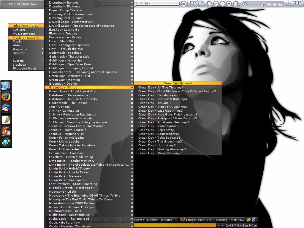
Task: Play Green Day - Hitchin' A Ride.mp3
Action: click(178, 99)
